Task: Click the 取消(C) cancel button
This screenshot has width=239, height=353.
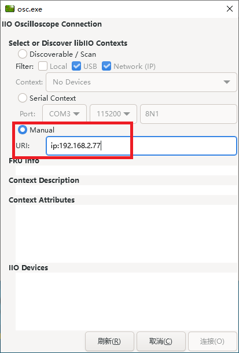Action: click(x=161, y=341)
